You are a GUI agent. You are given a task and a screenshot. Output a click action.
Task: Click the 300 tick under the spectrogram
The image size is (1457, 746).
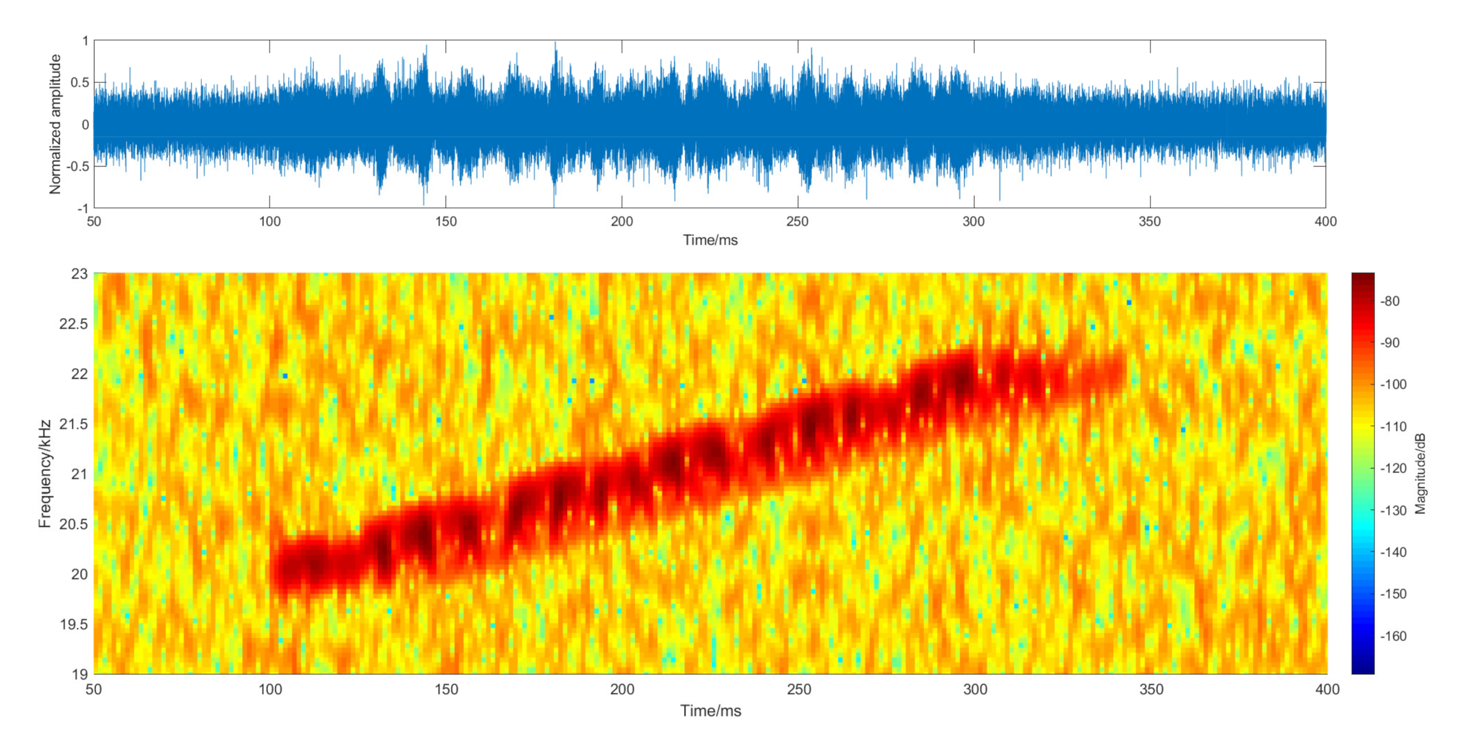coord(975,689)
